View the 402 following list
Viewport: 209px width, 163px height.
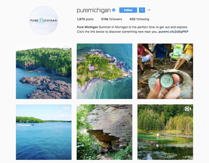[x=139, y=19]
